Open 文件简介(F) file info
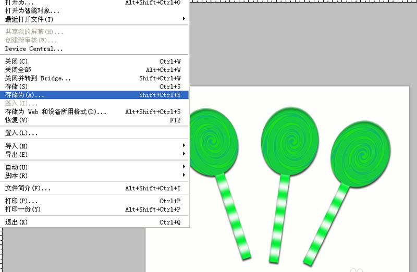The width and height of the screenshot is (417, 272). tap(94, 188)
